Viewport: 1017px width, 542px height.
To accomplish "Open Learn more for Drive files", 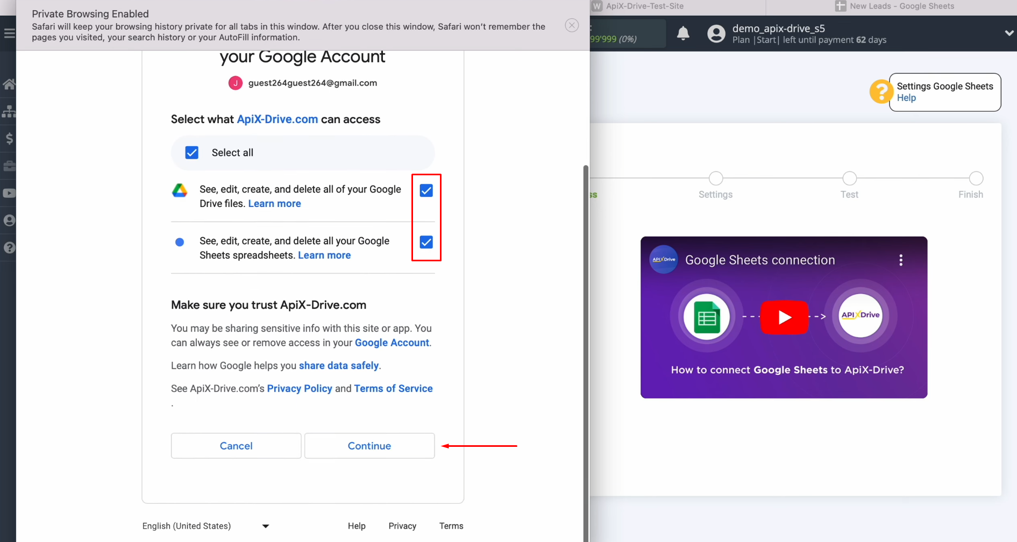I will point(274,204).
